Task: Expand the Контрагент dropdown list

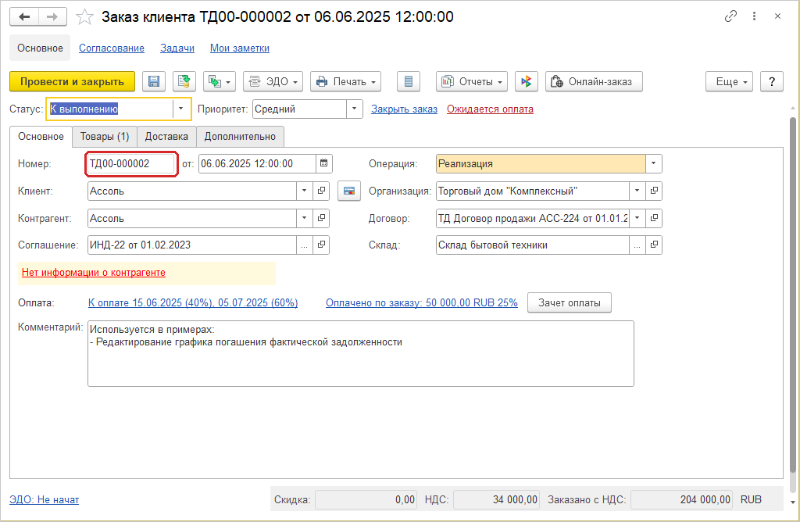Action: [x=305, y=218]
